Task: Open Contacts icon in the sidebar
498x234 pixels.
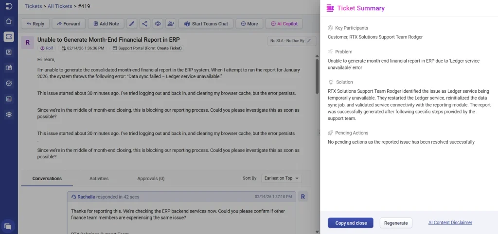Action: click(x=9, y=52)
